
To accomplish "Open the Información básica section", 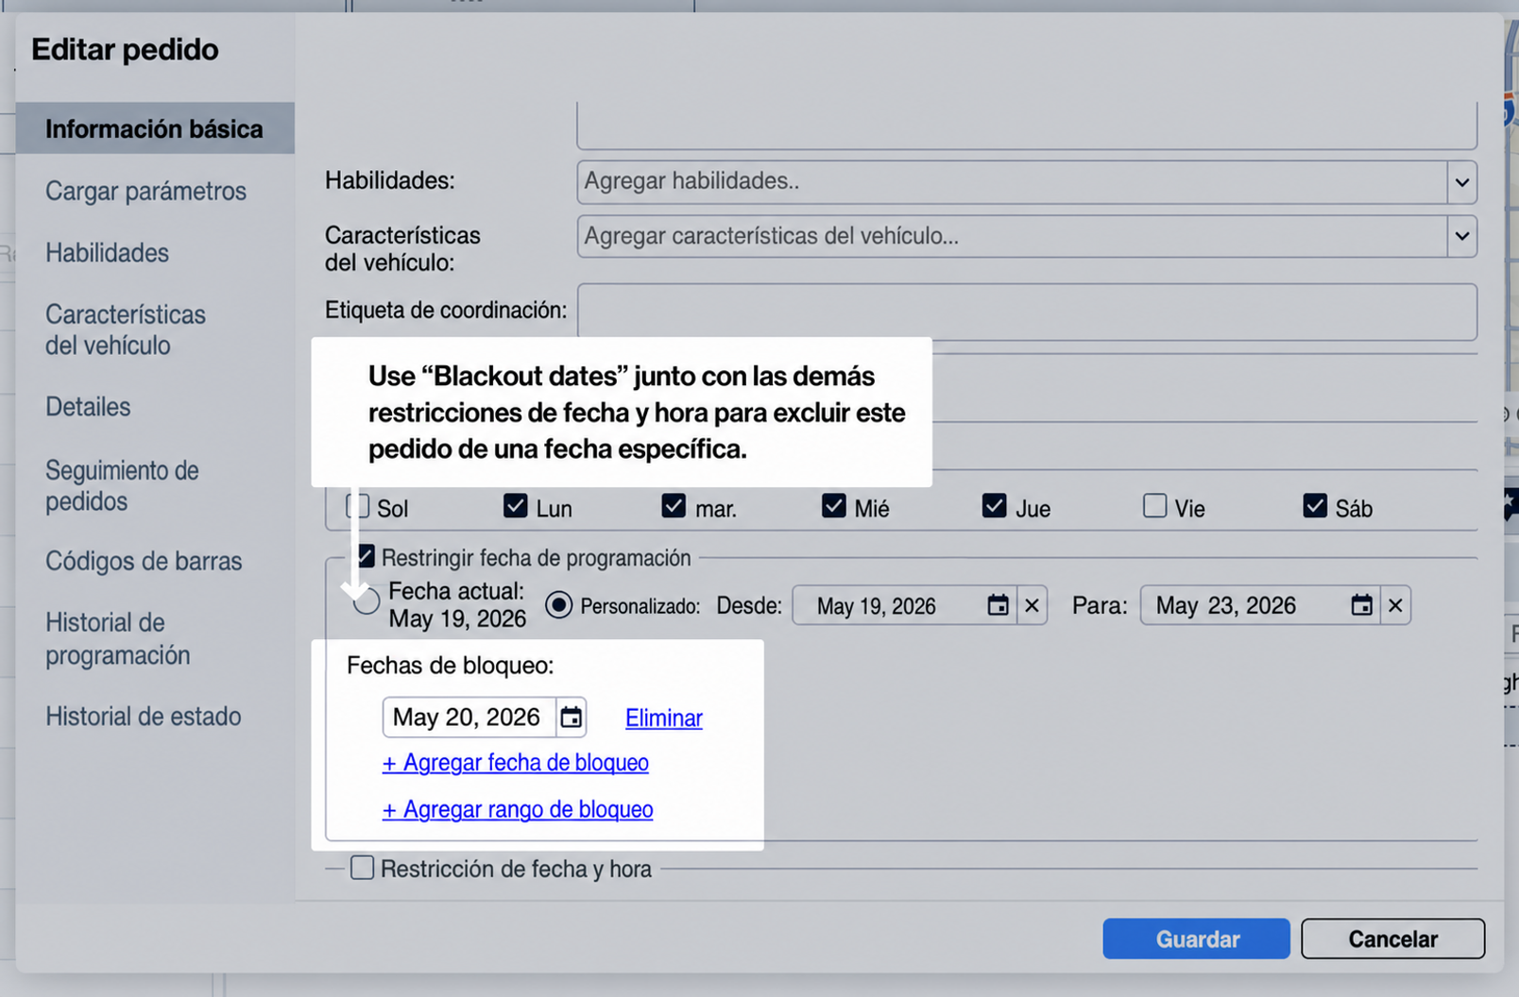I will [x=155, y=128].
